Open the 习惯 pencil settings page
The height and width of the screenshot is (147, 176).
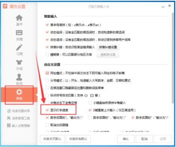[19, 50]
